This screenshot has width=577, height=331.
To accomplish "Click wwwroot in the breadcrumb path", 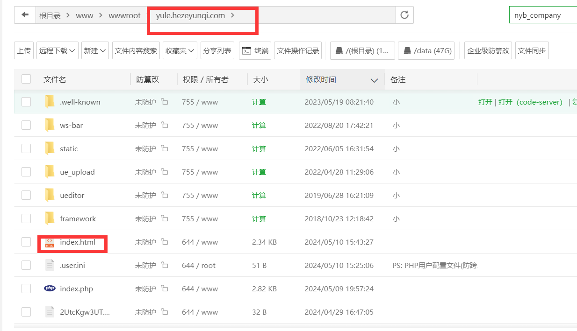I will (124, 15).
